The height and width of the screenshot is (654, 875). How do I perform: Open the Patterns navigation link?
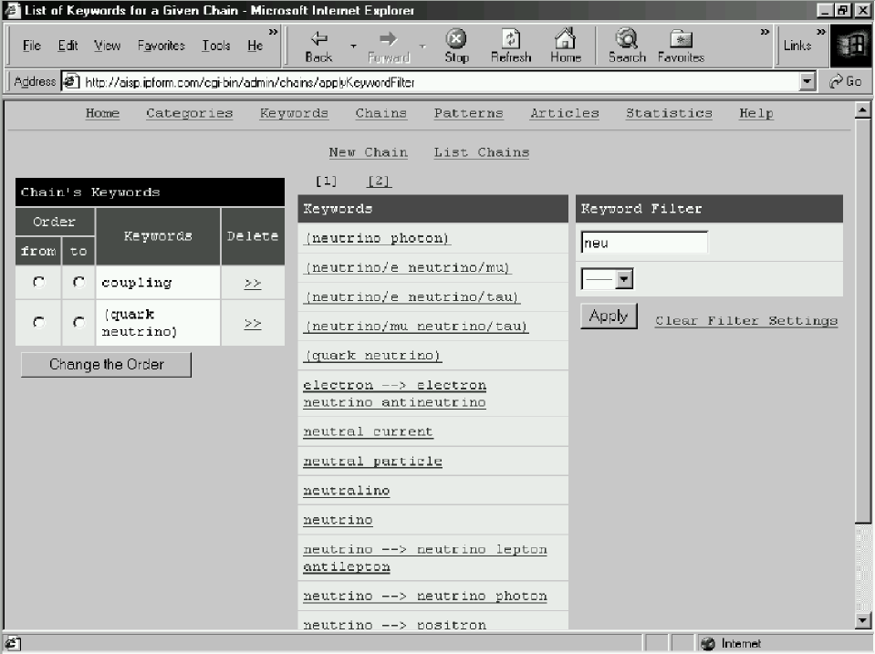tap(469, 113)
